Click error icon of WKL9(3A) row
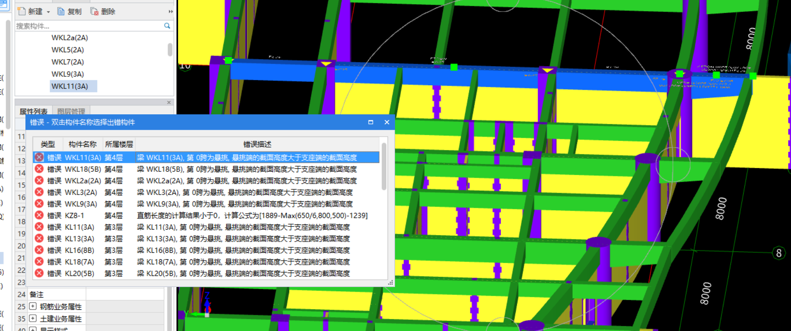This screenshot has width=791, height=331. point(39,204)
